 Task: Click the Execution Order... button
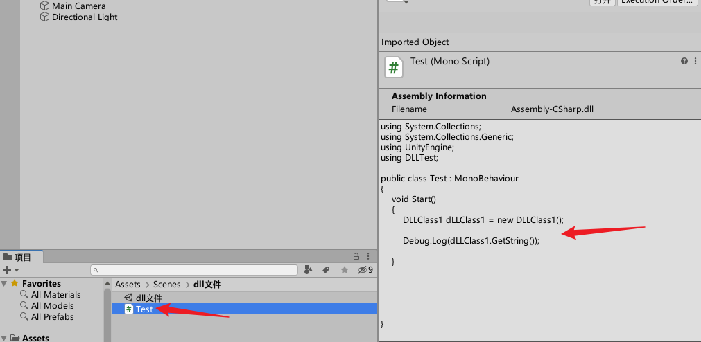658,2
